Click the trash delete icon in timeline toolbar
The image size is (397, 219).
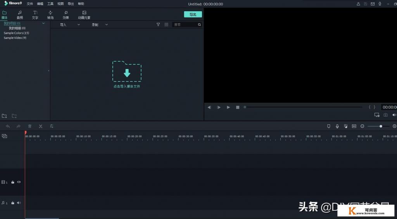pos(29,126)
